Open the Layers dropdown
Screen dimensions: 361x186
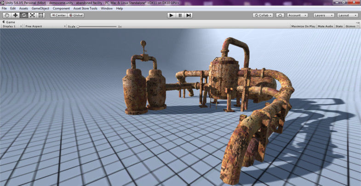pyautogui.click(x=324, y=16)
